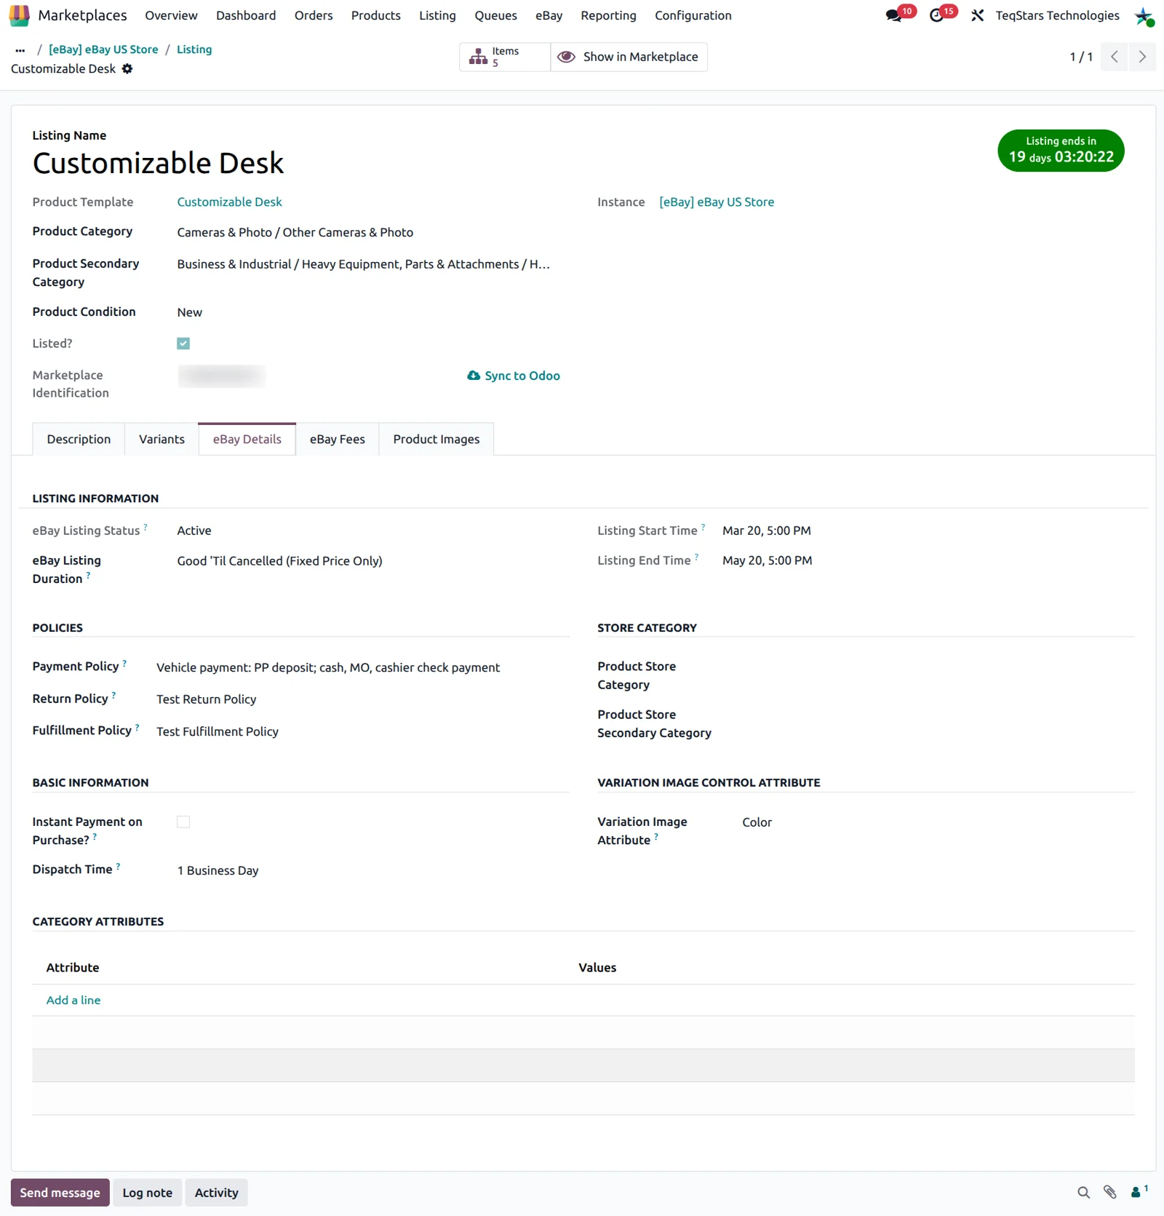1164x1216 pixels.
Task: Open the conversations chat bubble icon
Action: (x=893, y=15)
